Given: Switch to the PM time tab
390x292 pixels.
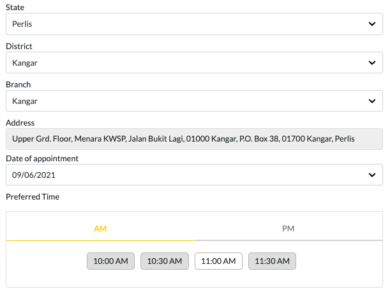Looking at the screenshot, I should [289, 228].
